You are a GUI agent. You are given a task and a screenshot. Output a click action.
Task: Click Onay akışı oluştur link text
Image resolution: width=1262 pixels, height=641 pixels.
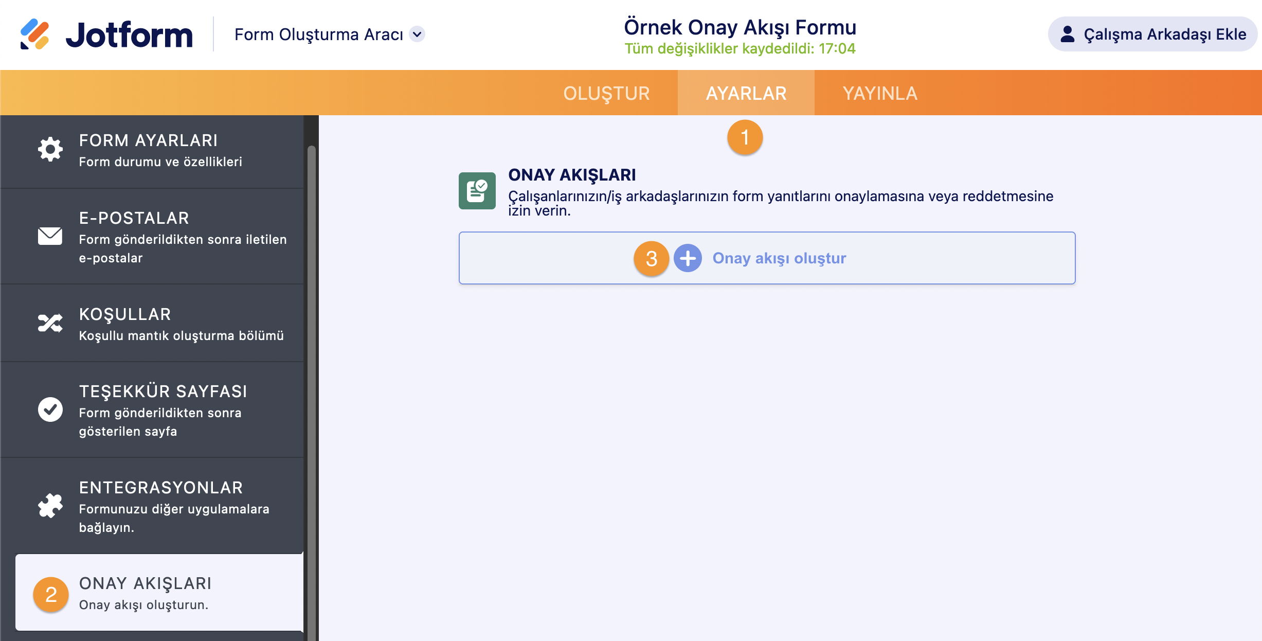click(779, 258)
